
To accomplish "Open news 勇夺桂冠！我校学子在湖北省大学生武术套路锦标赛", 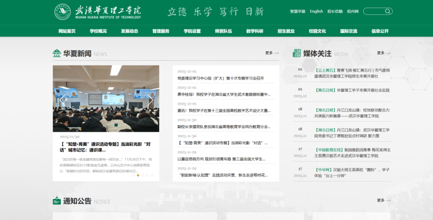I will [x=224, y=94].
